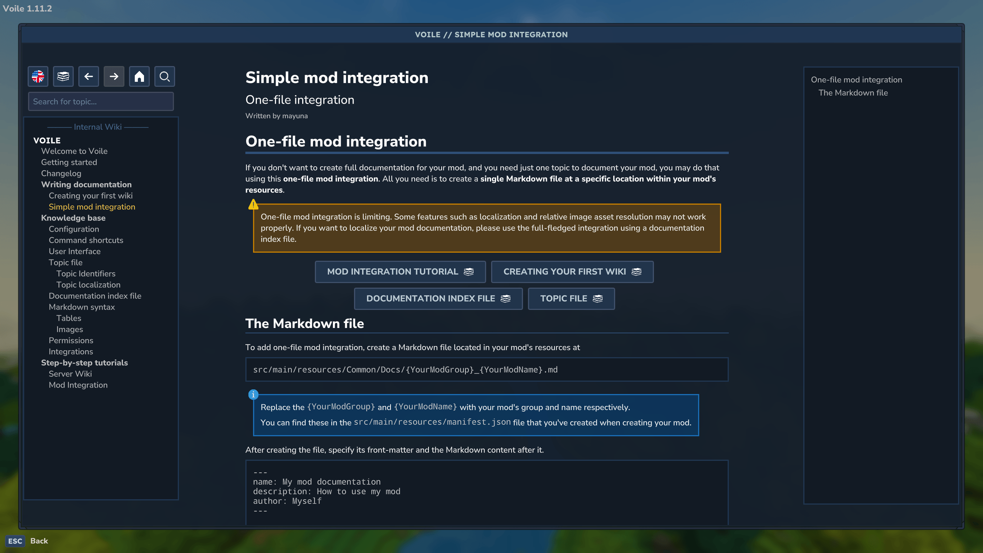Open Markdown syntax topic in sidebar
983x553 pixels.
click(x=82, y=307)
